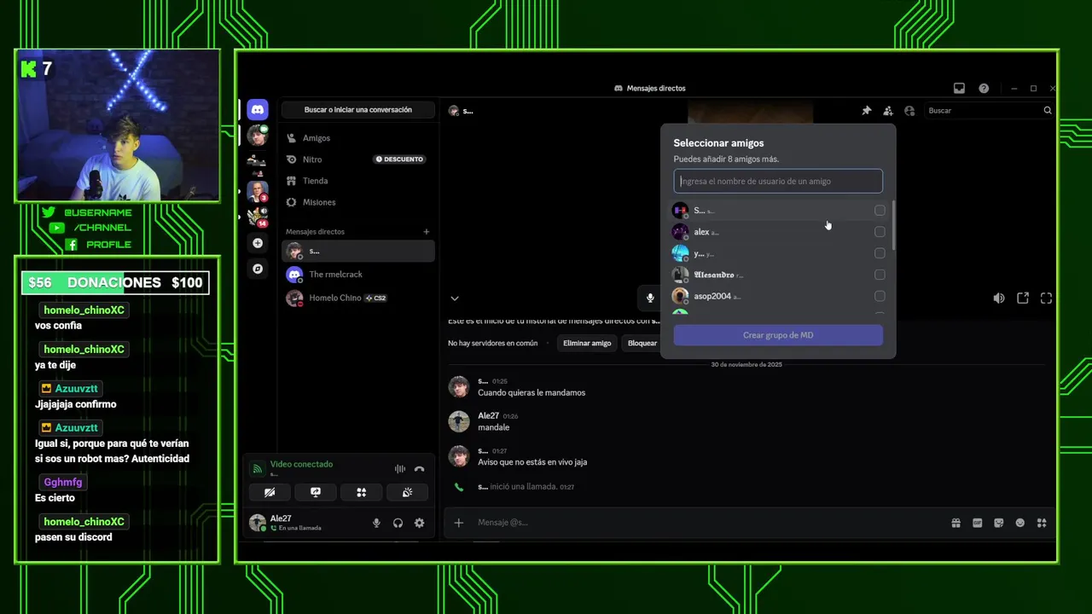This screenshot has height=614, width=1092.
Task: Open server icon with red 14 badge
Action: point(258,217)
